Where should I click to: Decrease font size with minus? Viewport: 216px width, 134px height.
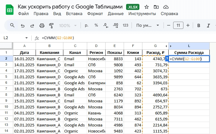(168, 25)
